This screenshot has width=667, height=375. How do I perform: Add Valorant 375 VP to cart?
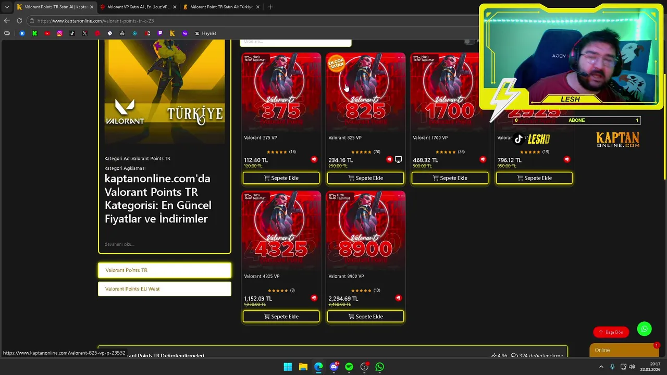(x=281, y=178)
